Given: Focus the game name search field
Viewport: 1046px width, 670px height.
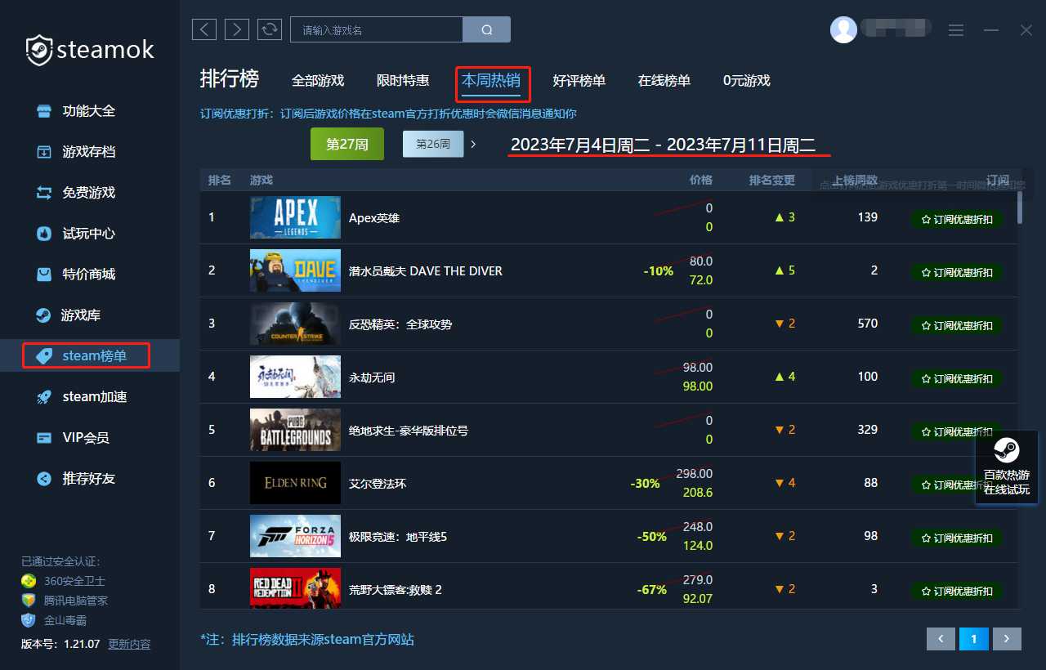Looking at the screenshot, I should tap(377, 29).
